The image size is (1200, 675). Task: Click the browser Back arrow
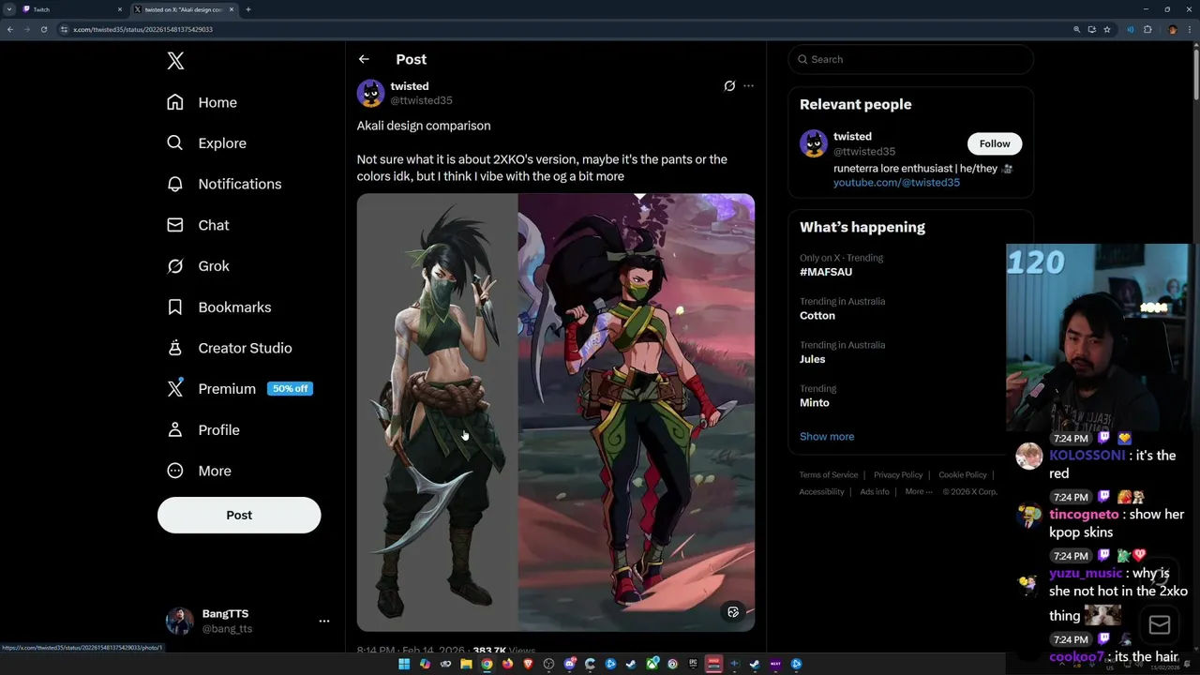(10, 29)
